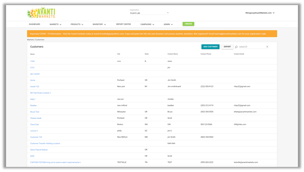Open the Products menu
Screen dimensions: 304x172
[x=77, y=24]
